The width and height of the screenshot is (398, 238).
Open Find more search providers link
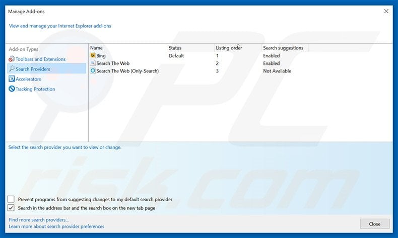[39, 220]
